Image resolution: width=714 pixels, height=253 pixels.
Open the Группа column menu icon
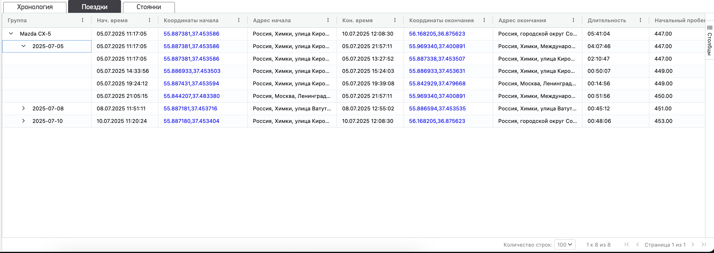click(83, 20)
